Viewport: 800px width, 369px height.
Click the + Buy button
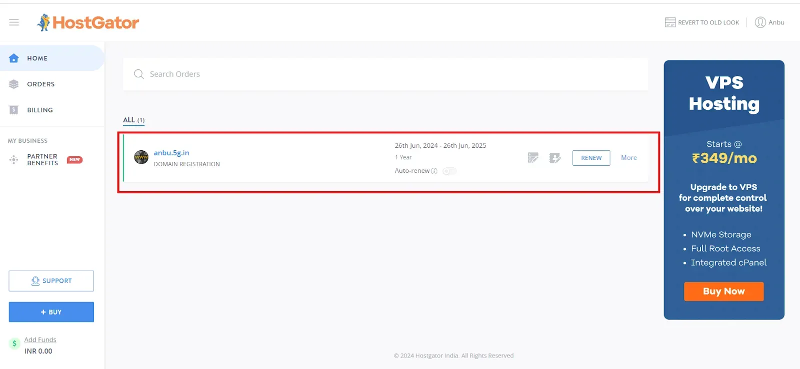point(51,312)
